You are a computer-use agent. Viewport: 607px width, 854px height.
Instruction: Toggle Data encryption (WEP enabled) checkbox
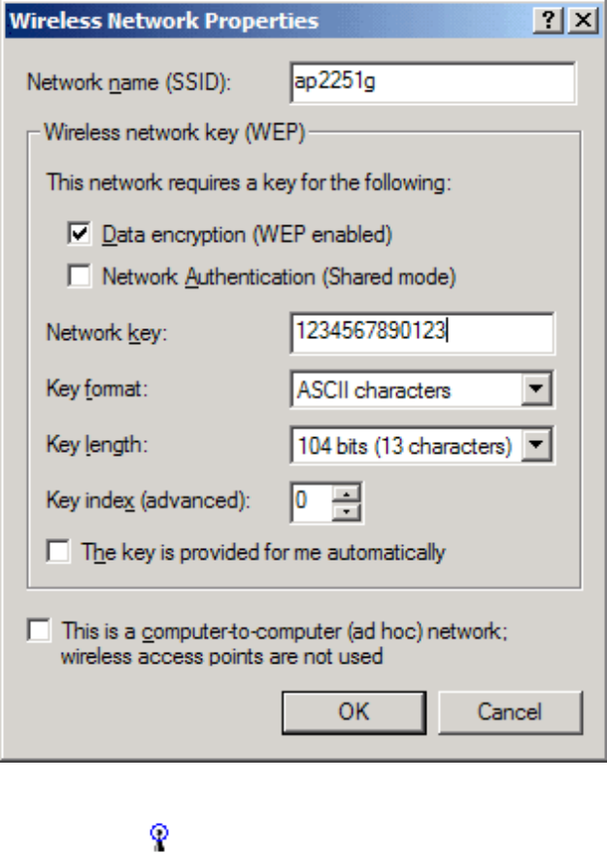(x=79, y=234)
